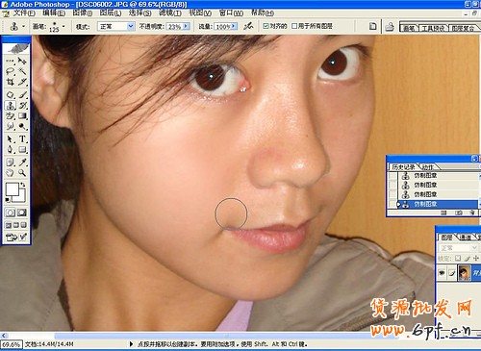Select the Clone Stamp tool in toolbox

[11, 106]
